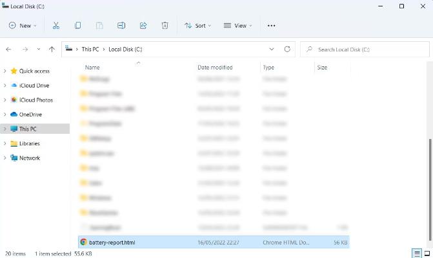Expand the Network node

pyautogui.click(x=5, y=158)
